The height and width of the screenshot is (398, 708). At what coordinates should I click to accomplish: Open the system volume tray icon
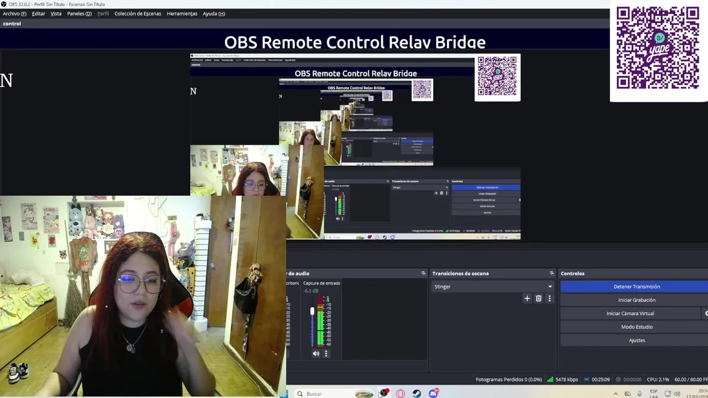click(677, 394)
